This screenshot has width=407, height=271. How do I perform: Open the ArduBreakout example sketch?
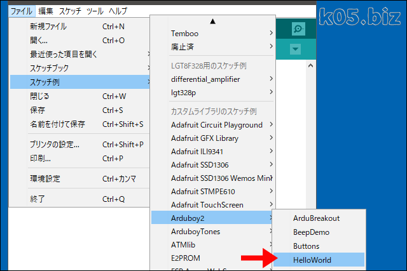pos(319,218)
